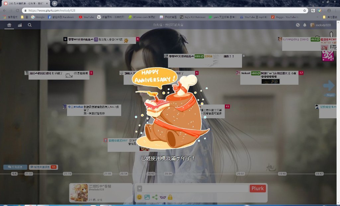Open the emoticon smiley picker

click(139, 197)
